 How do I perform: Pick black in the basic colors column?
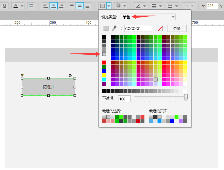pyautogui.click(x=104, y=37)
